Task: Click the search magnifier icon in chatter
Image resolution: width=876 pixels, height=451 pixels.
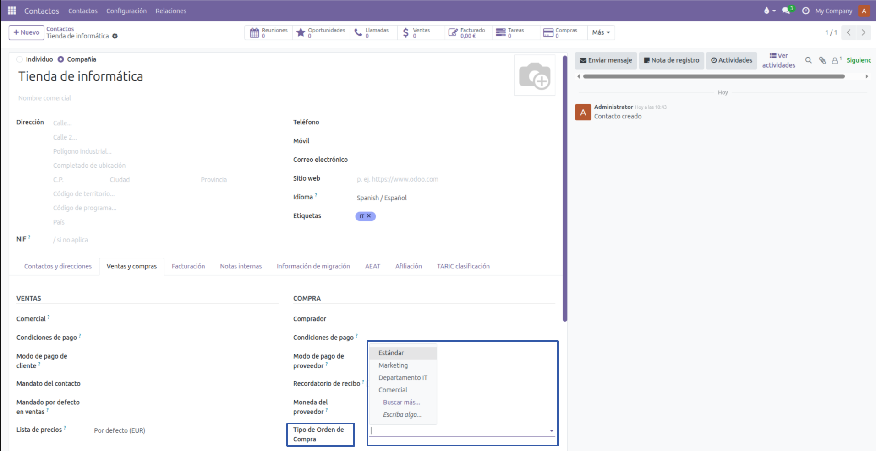Action: [x=809, y=60]
